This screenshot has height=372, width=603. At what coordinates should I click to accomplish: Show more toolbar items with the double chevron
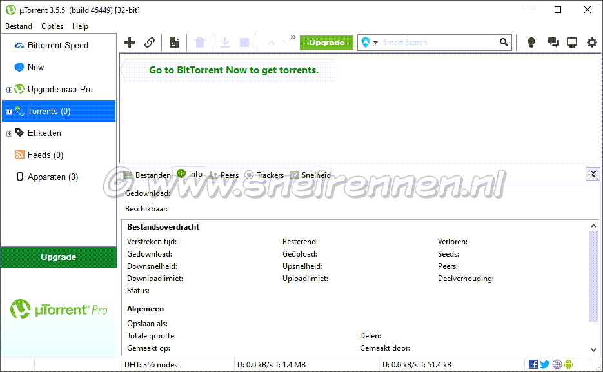click(x=293, y=37)
